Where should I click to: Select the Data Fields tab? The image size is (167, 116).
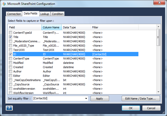tap(31, 13)
